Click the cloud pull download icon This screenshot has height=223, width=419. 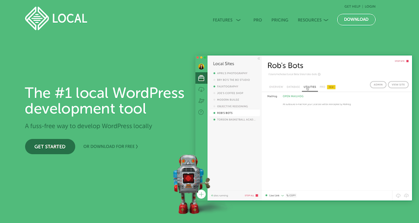[398, 196]
